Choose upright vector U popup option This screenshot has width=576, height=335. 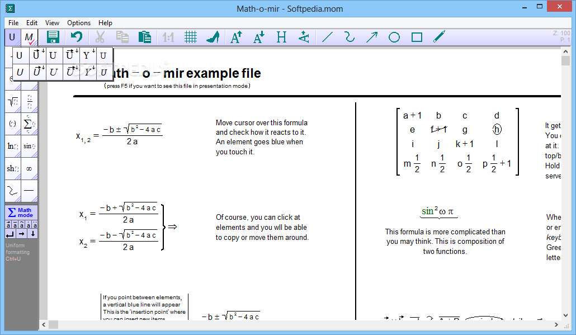coord(37,55)
